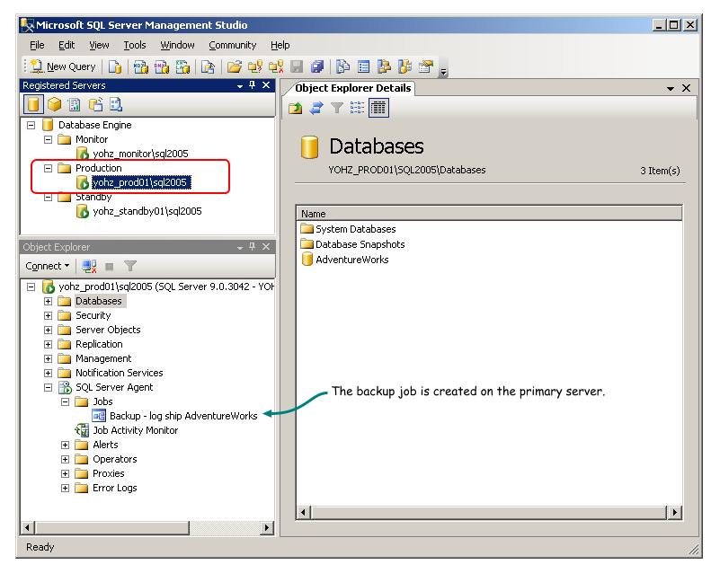The width and height of the screenshot is (711, 582).
Task: Click the Disconnect icon in Object Explorer
Action: click(89, 267)
